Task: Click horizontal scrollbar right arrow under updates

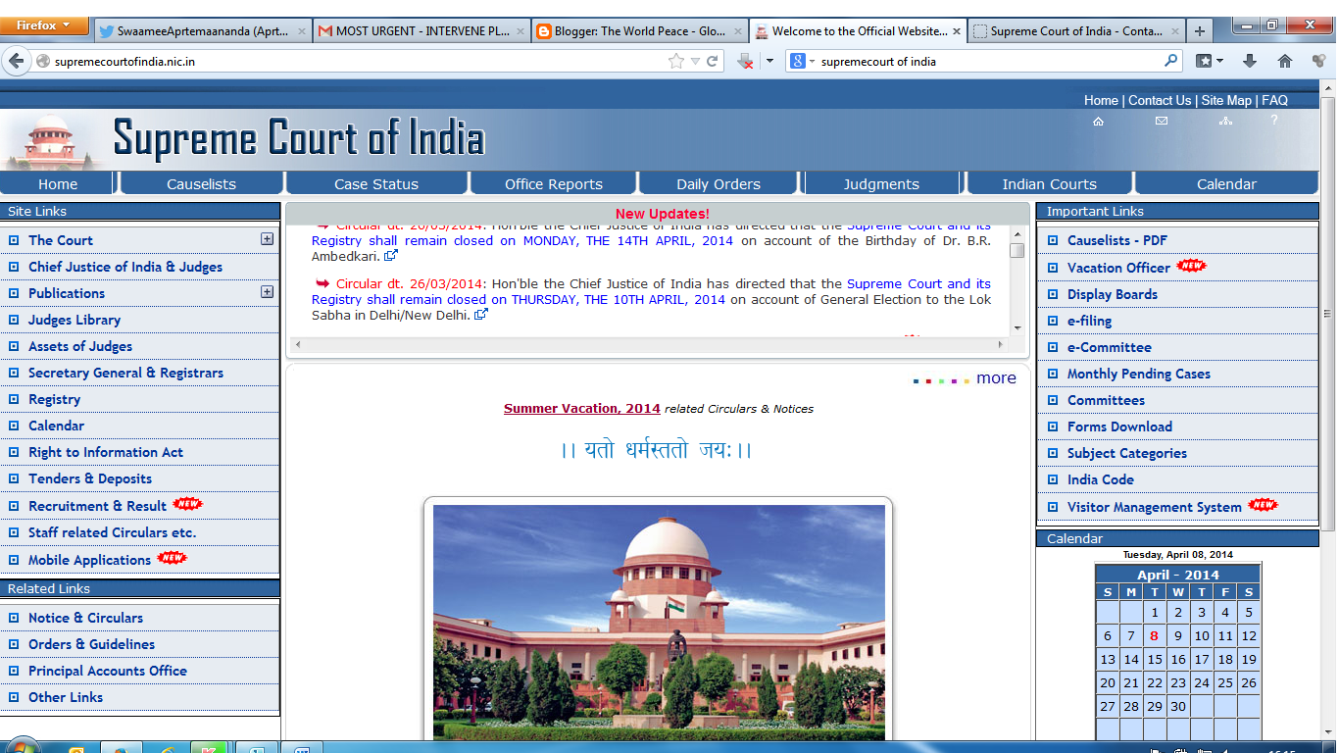Action: (x=1001, y=344)
